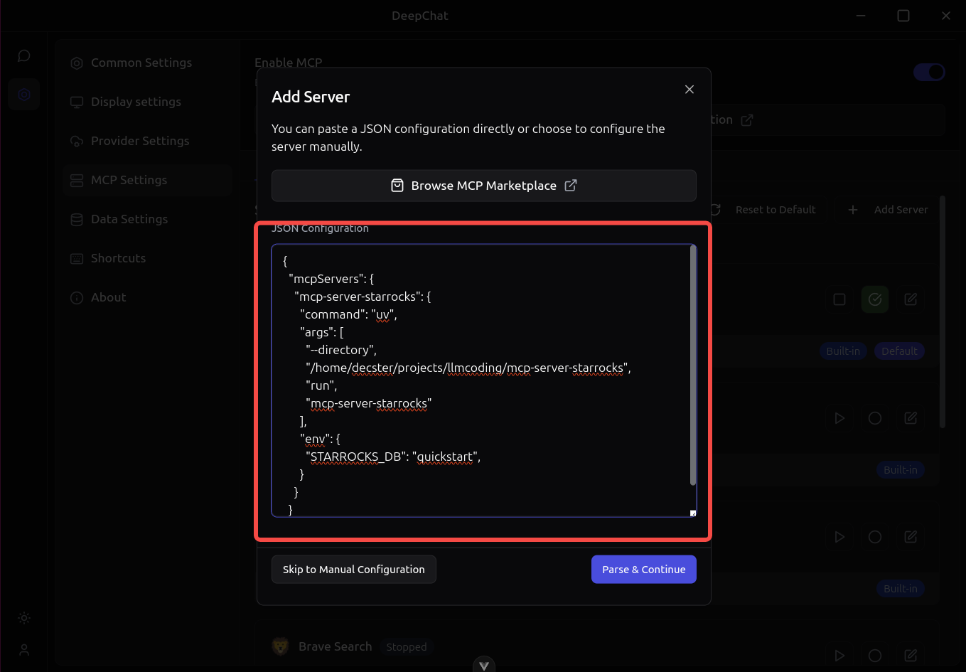Click the plus icon beside Add Server
Viewport: 966px width, 672px height.
[853, 210]
